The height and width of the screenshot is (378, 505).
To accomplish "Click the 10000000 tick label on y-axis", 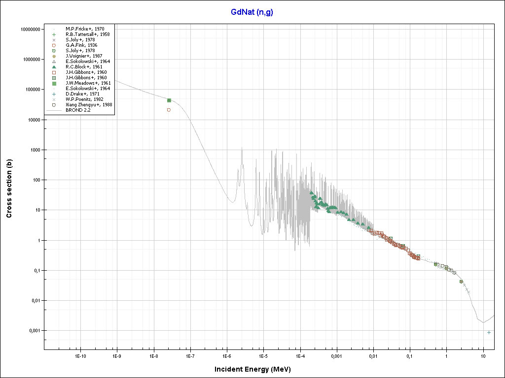I will point(28,30).
